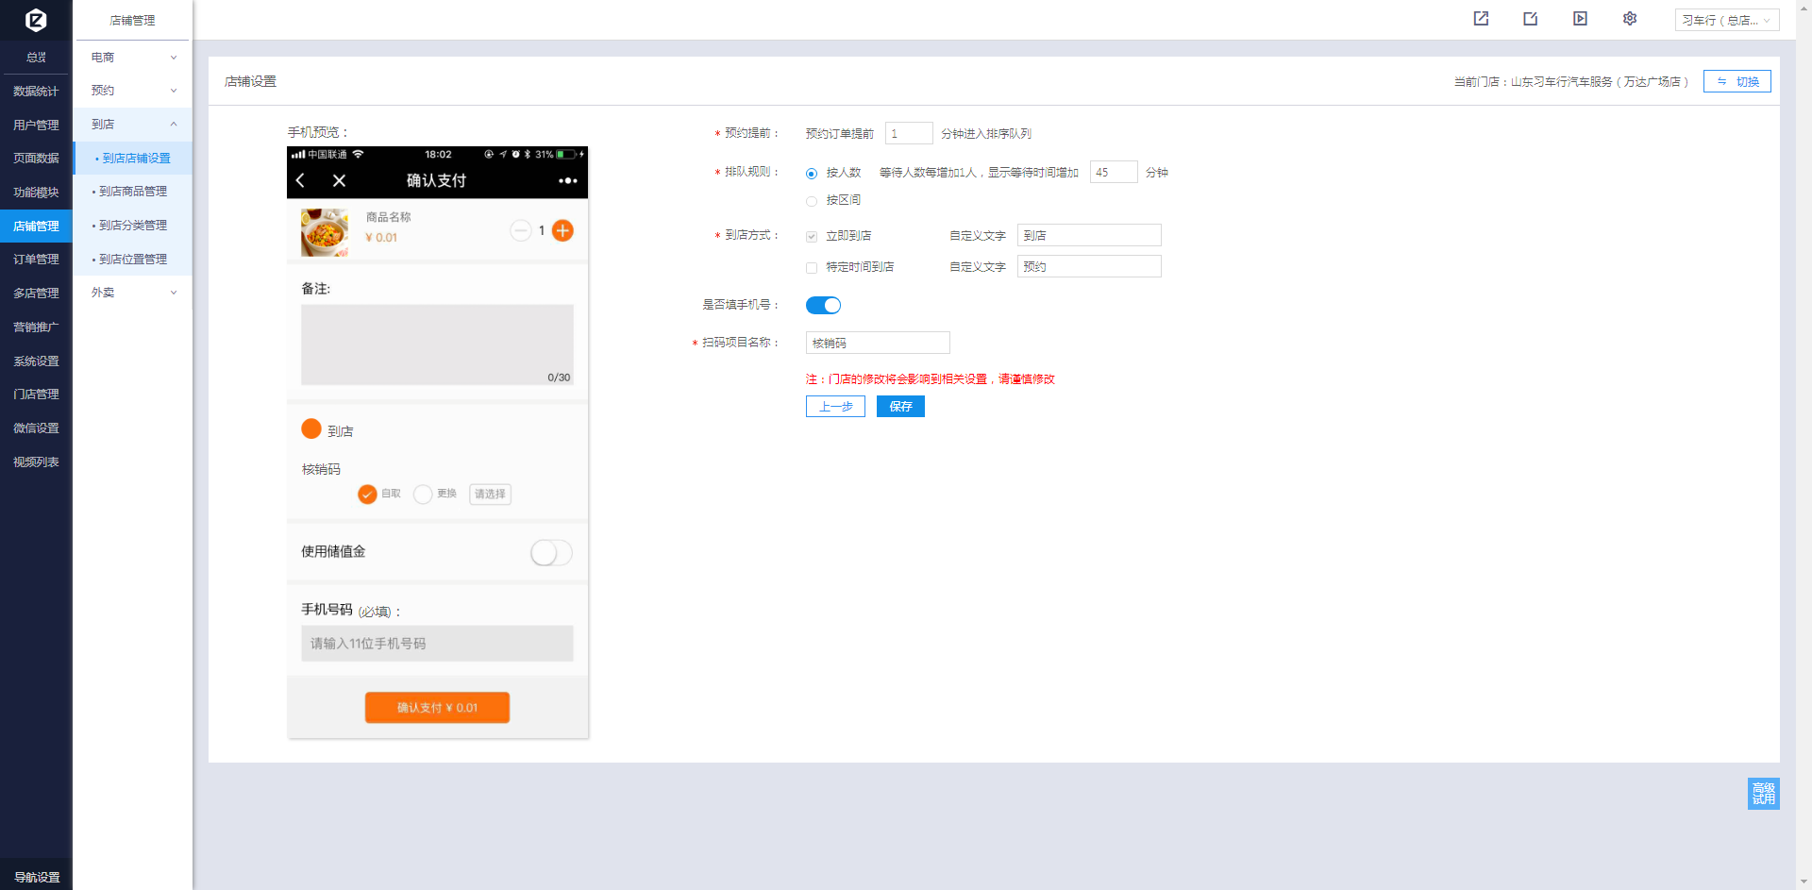Click the app logo in the sidebar
The width and height of the screenshot is (1812, 890).
(x=36, y=20)
